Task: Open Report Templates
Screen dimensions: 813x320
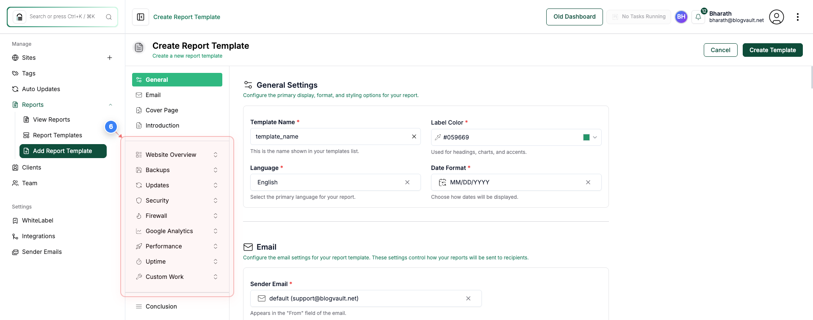Action: [x=58, y=135]
